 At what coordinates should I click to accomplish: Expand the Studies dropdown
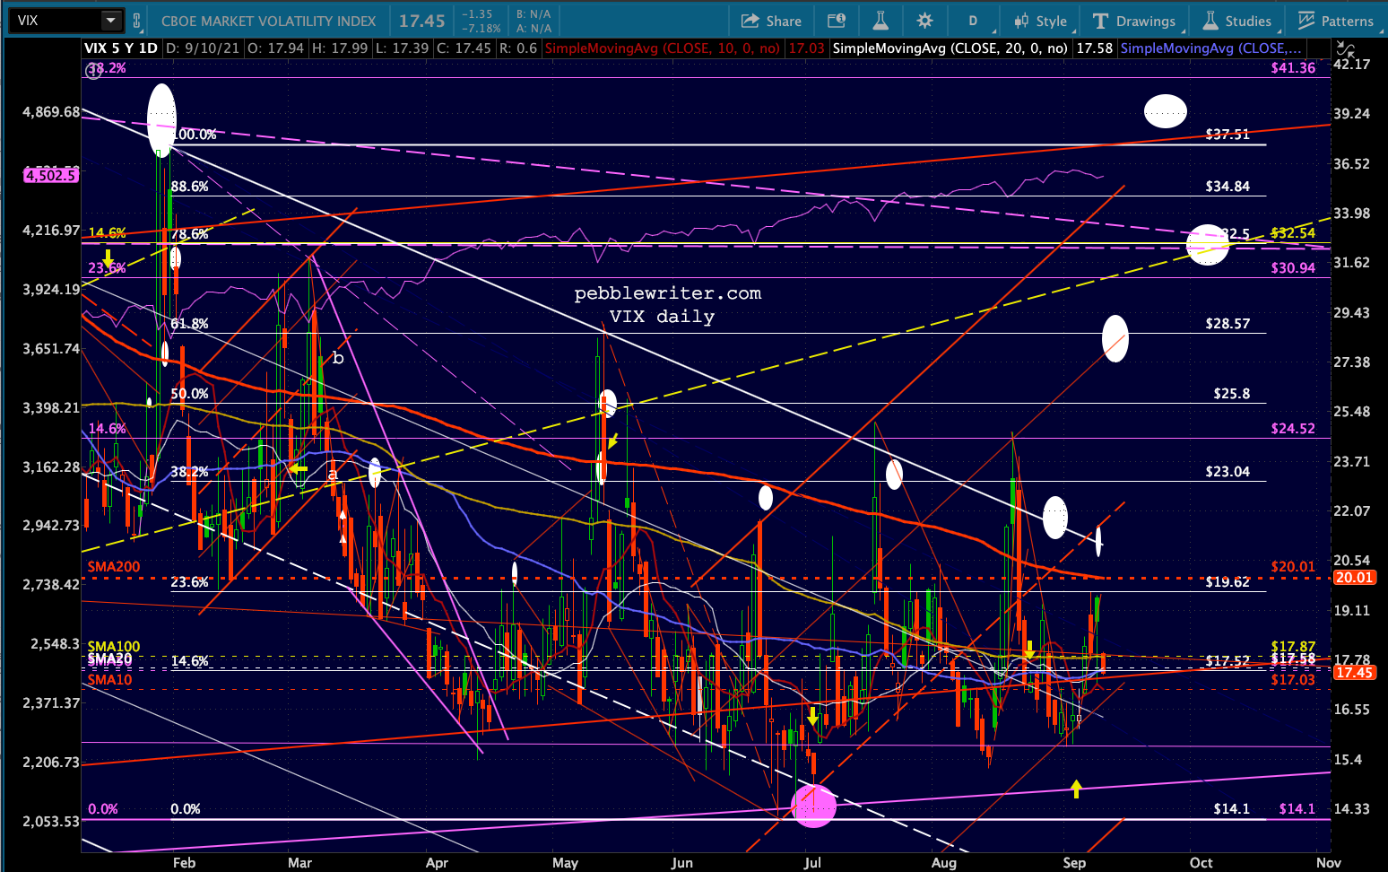[1237, 21]
